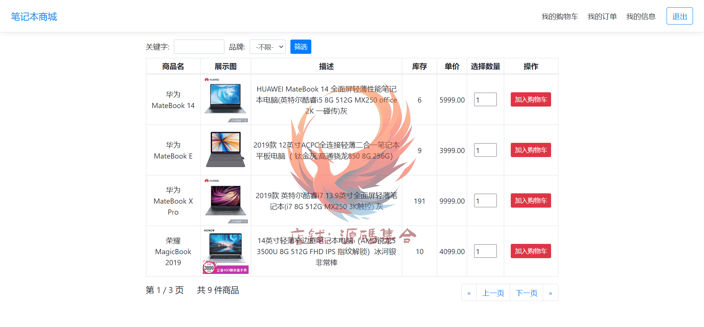704x327 pixels.
Task: Click the 商品名 column header
Action: [x=173, y=66]
